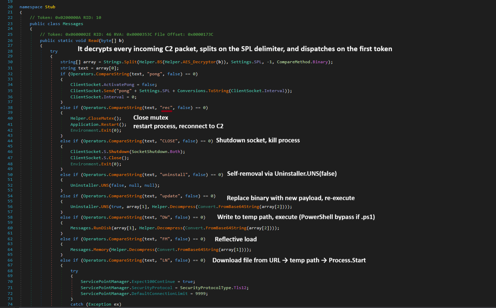Click the "rec" string literal

coord(166,108)
